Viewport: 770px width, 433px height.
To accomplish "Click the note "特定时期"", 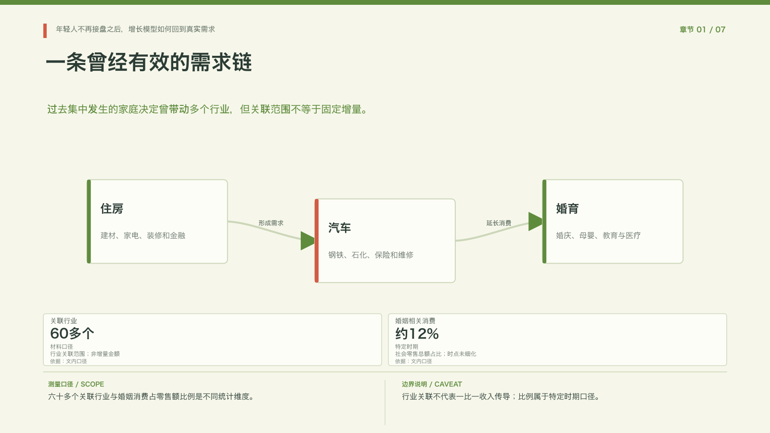I will point(407,347).
